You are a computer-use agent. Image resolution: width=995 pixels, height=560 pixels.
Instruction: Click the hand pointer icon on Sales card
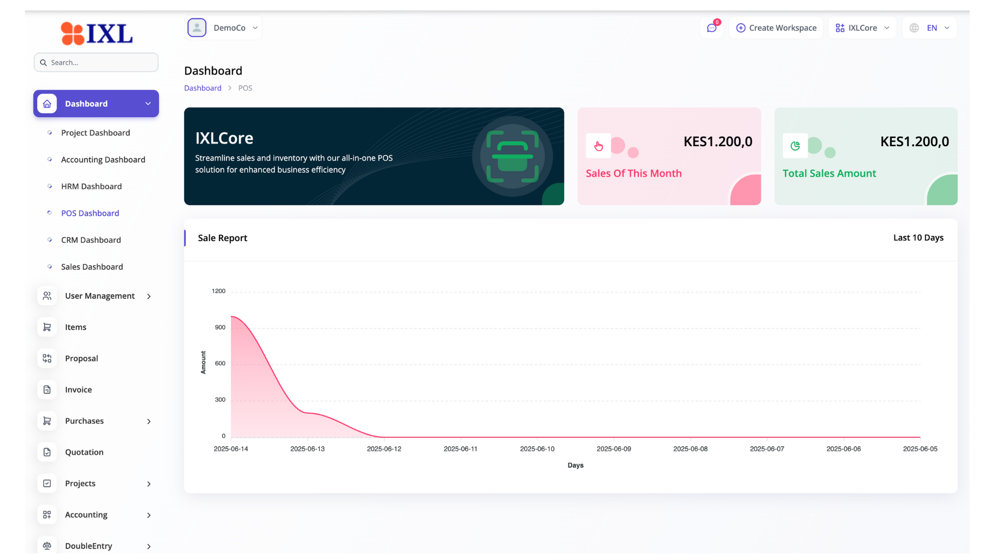599,146
